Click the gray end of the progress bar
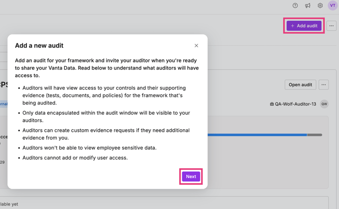 (315, 135)
